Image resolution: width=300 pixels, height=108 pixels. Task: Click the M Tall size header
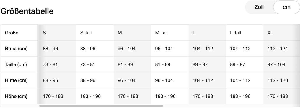161,33
